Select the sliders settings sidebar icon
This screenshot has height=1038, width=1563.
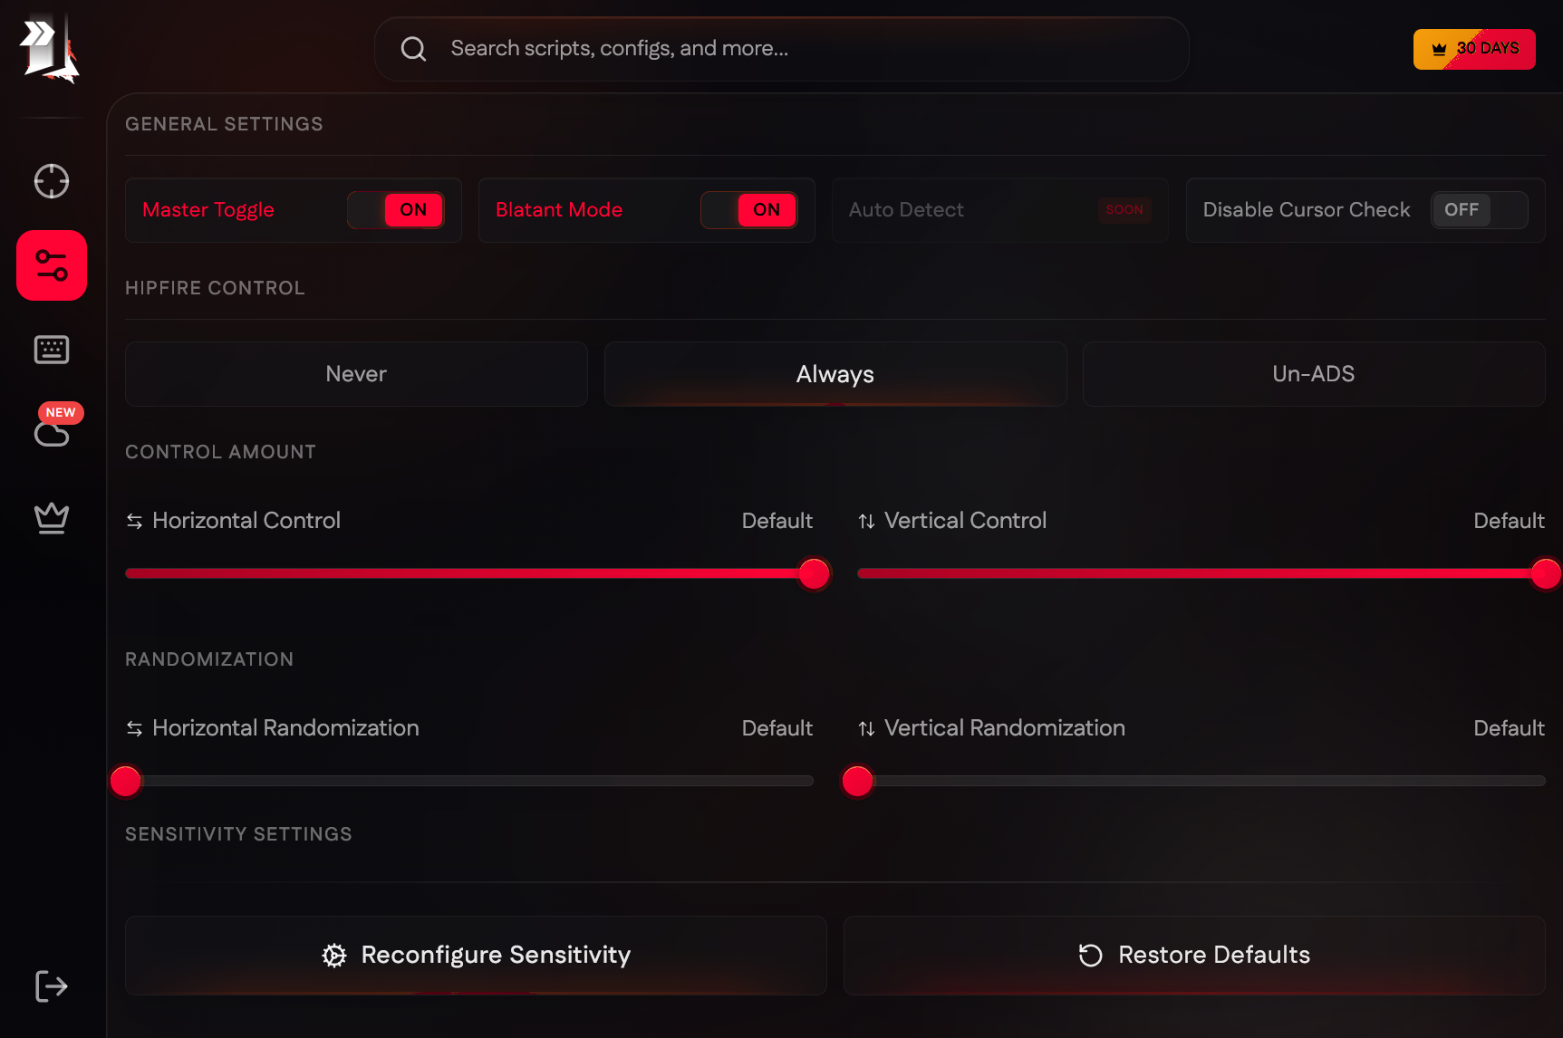click(x=52, y=265)
